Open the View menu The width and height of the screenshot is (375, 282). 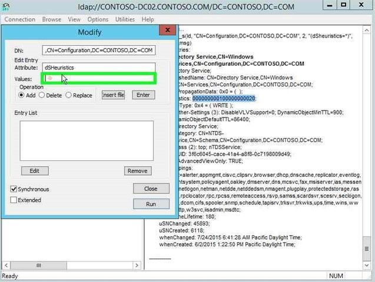[74, 19]
